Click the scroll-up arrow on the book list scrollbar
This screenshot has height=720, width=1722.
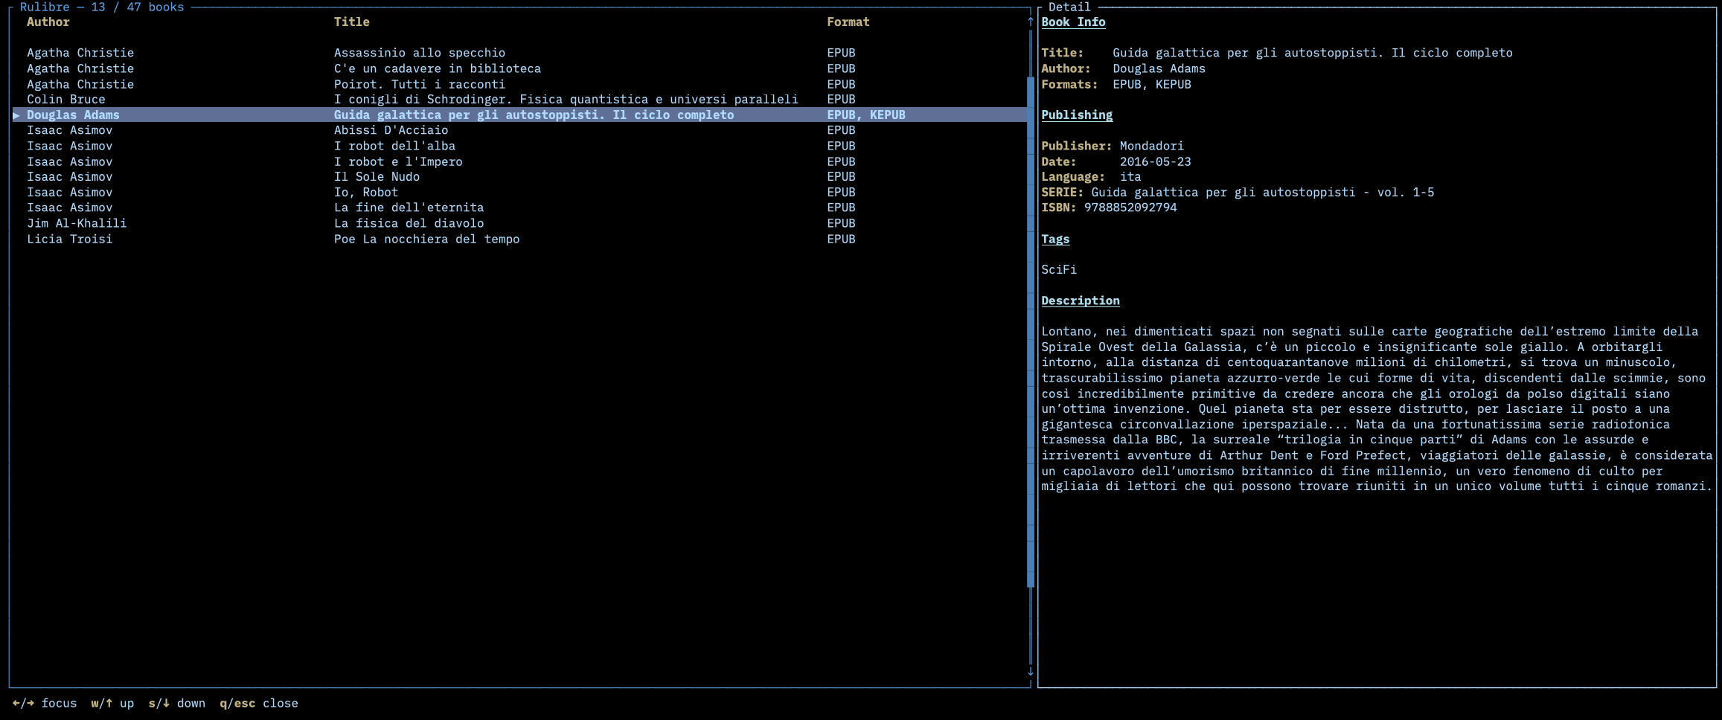tap(1030, 22)
